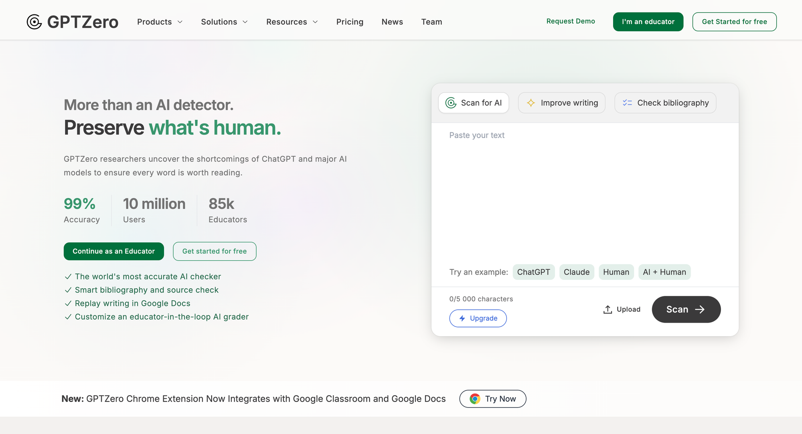Expand the Resources dropdown chevron
This screenshot has width=802, height=434.
[x=315, y=22]
